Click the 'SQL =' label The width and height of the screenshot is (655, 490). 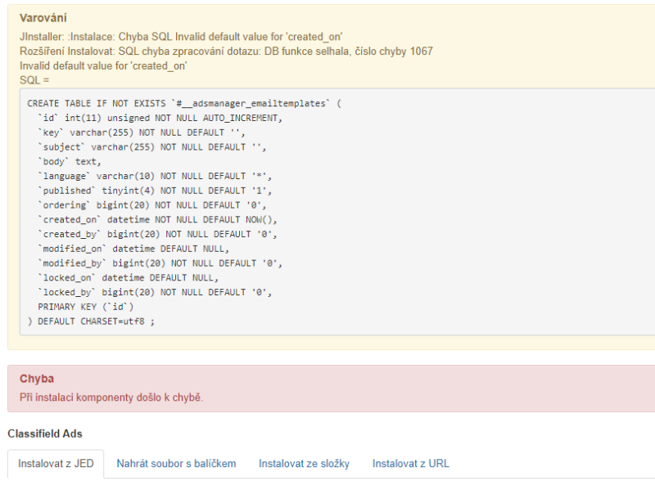coord(34,80)
